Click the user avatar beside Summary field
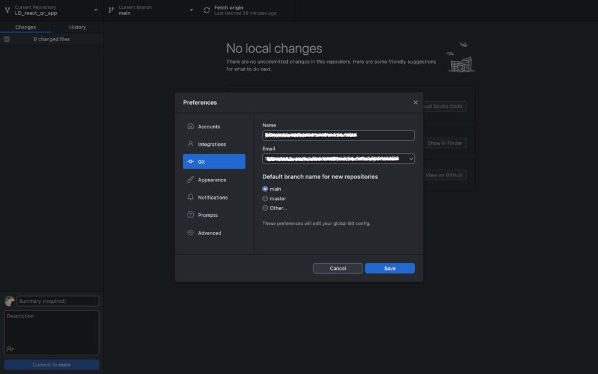This screenshot has height=374, width=598. (8, 300)
